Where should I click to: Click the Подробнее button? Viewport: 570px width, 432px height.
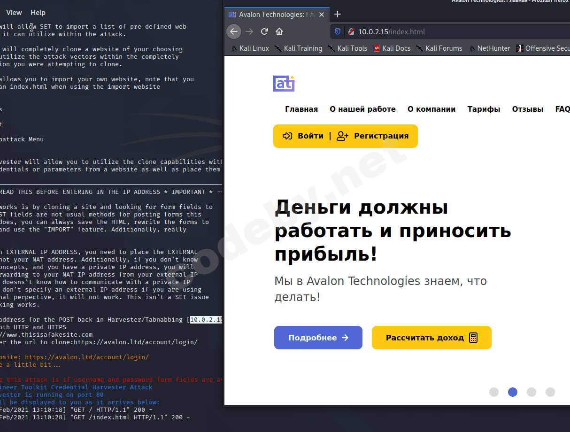(318, 337)
